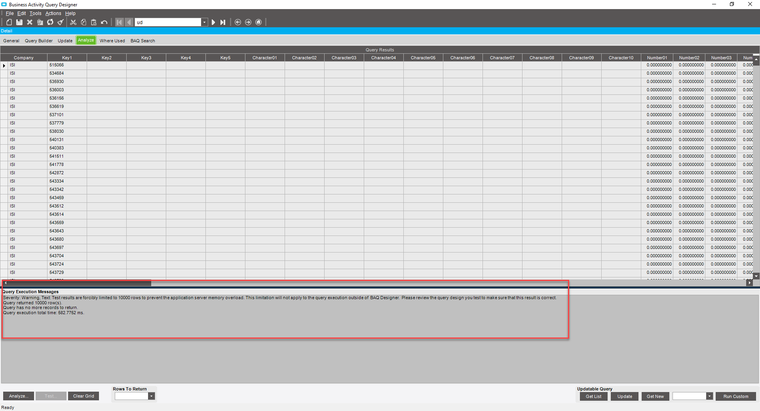
Task: Click the ISI company cell for key 534684
Action: 27,74
